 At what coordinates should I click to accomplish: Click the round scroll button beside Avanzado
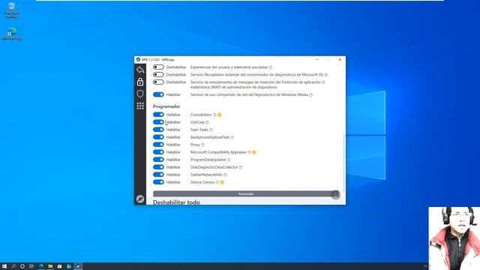tap(335, 195)
